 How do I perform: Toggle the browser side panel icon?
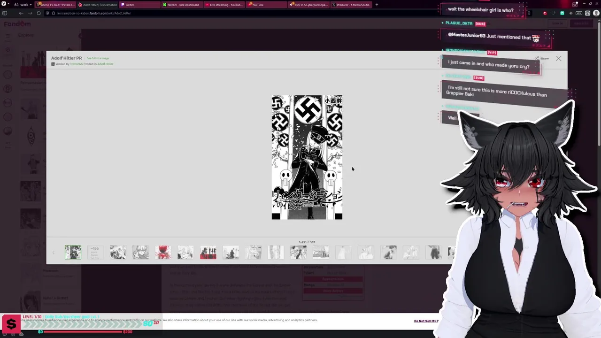click(5, 13)
